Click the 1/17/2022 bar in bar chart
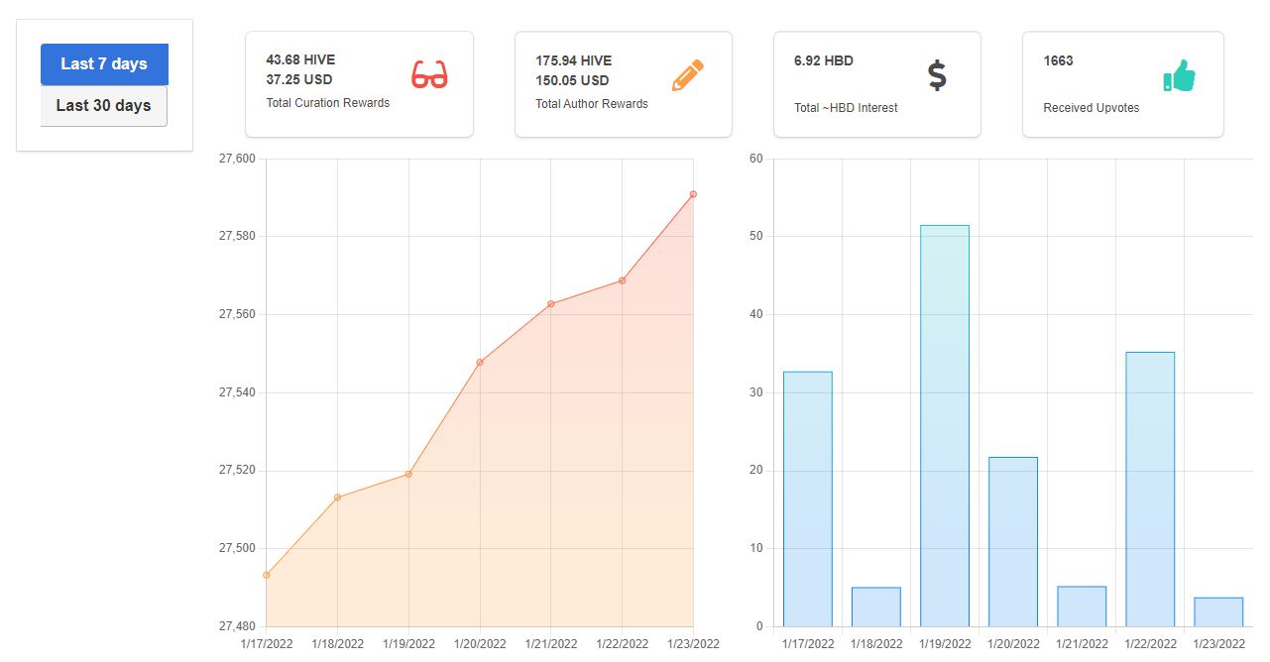This screenshot has width=1270, height=662. (808, 498)
